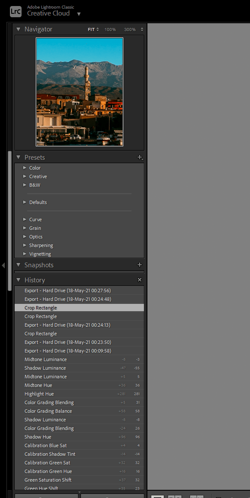This screenshot has width=250, height=498.
Task: Collapse the Presets panel
Action: [x=19, y=157]
